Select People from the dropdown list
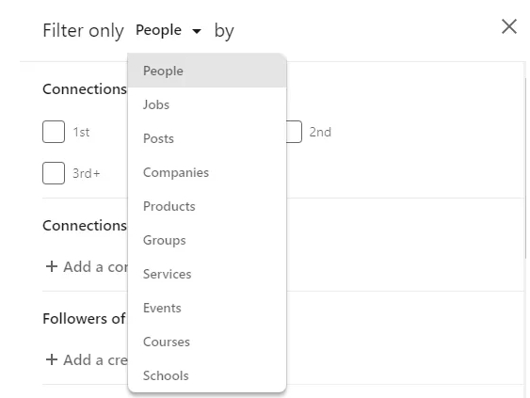 [x=207, y=71]
